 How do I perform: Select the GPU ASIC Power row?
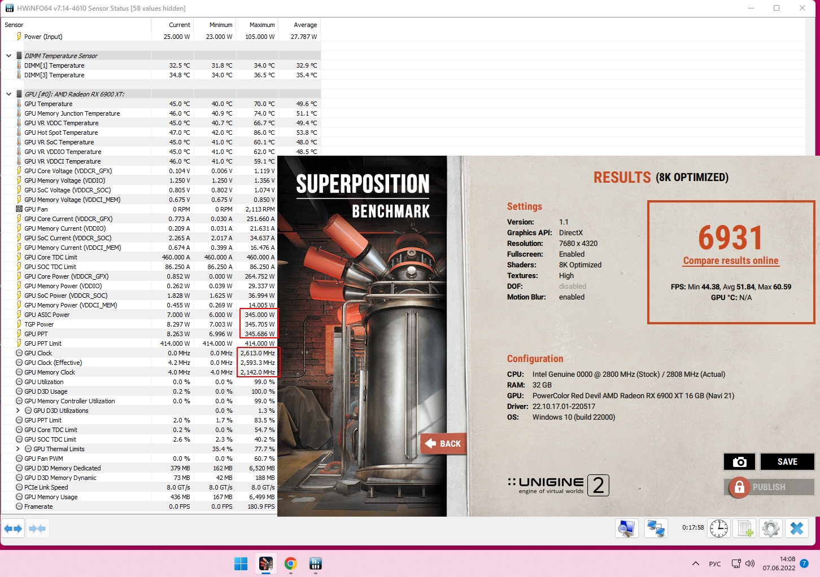point(139,315)
